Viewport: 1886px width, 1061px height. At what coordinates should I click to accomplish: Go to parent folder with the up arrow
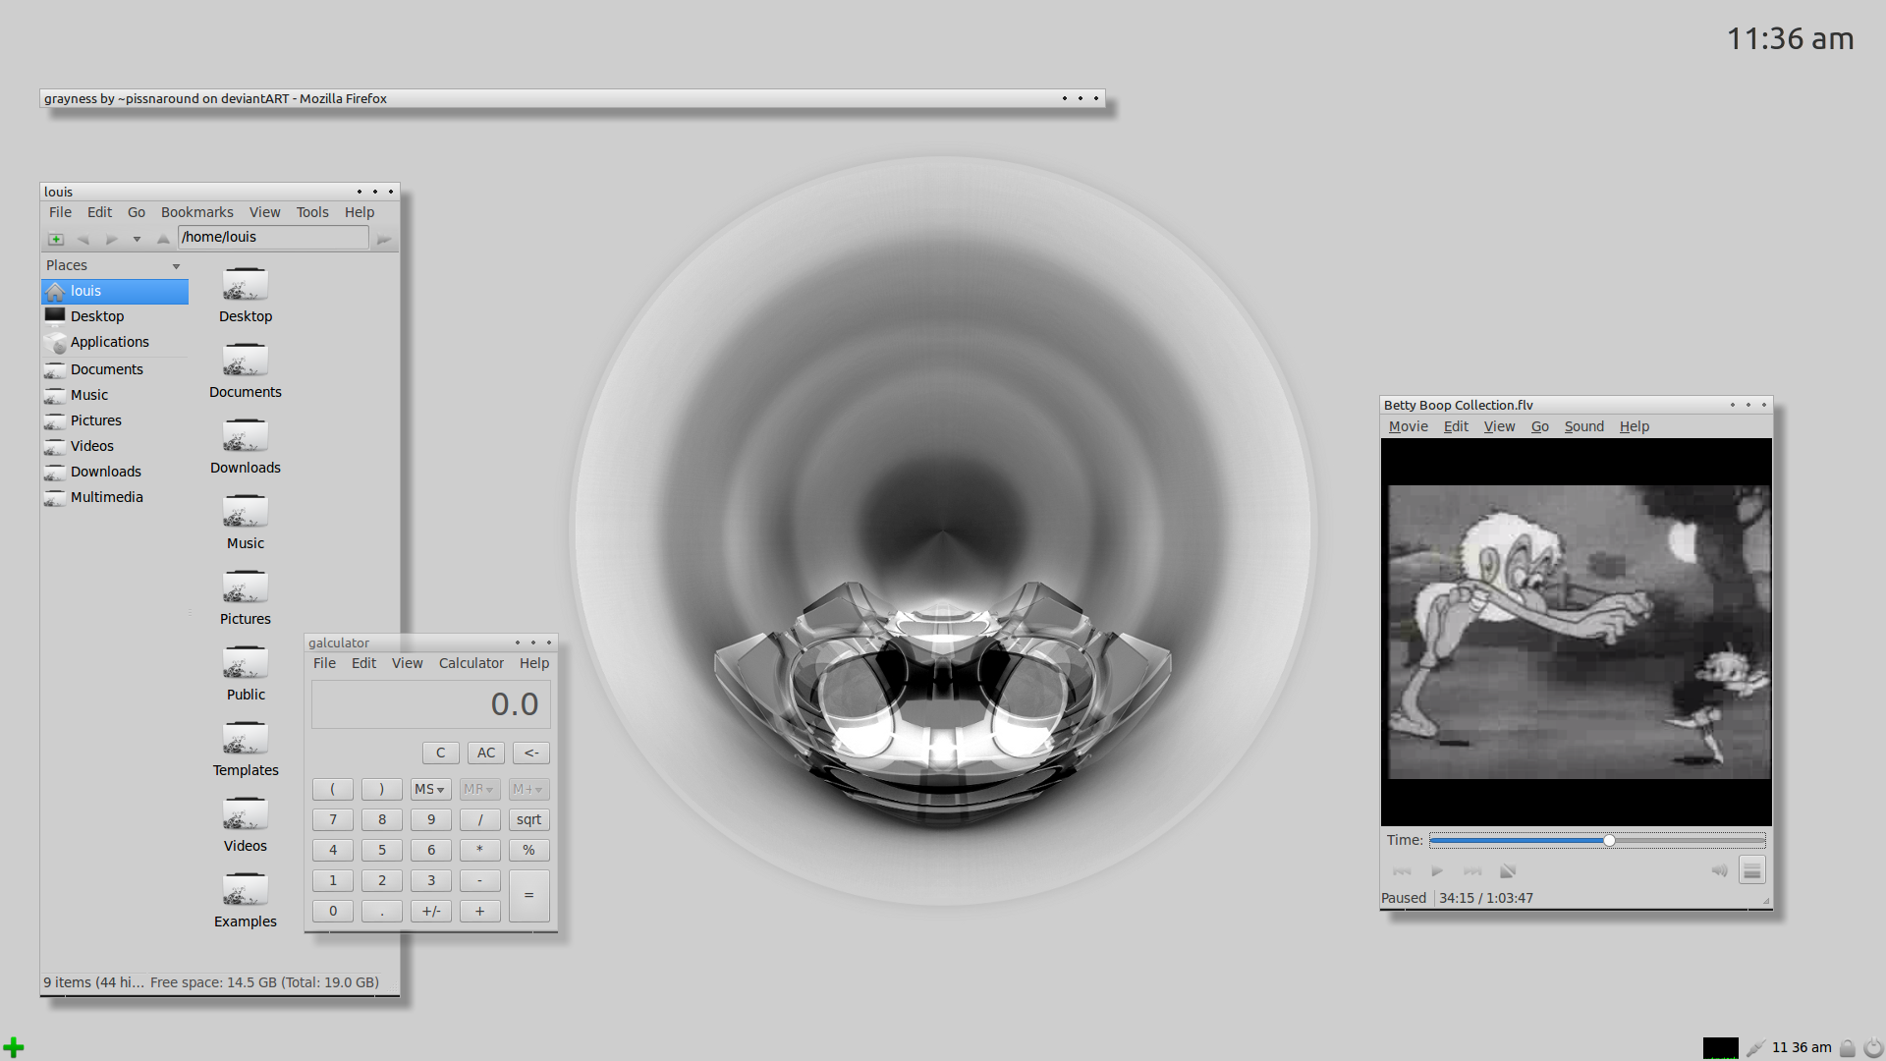click(x=163, y=239)
